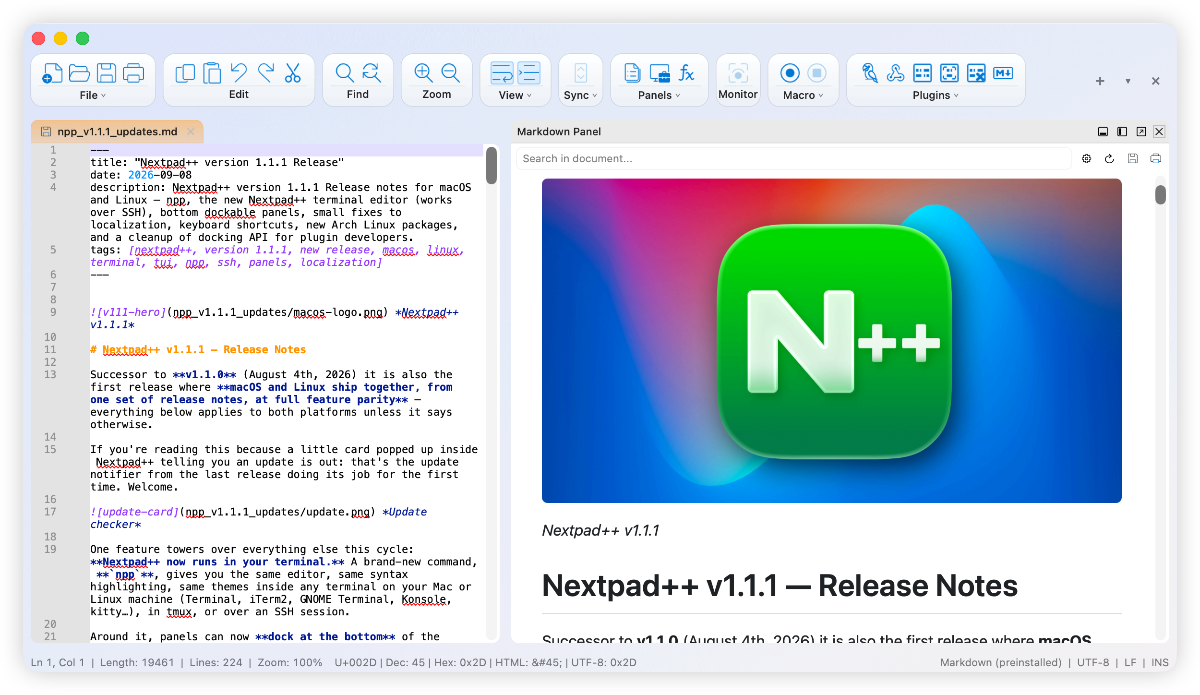Viewport: 1200px width, 695px height.
Task: Click the editor vertical scrollbar thumb
Action: [x=491, y=166]
